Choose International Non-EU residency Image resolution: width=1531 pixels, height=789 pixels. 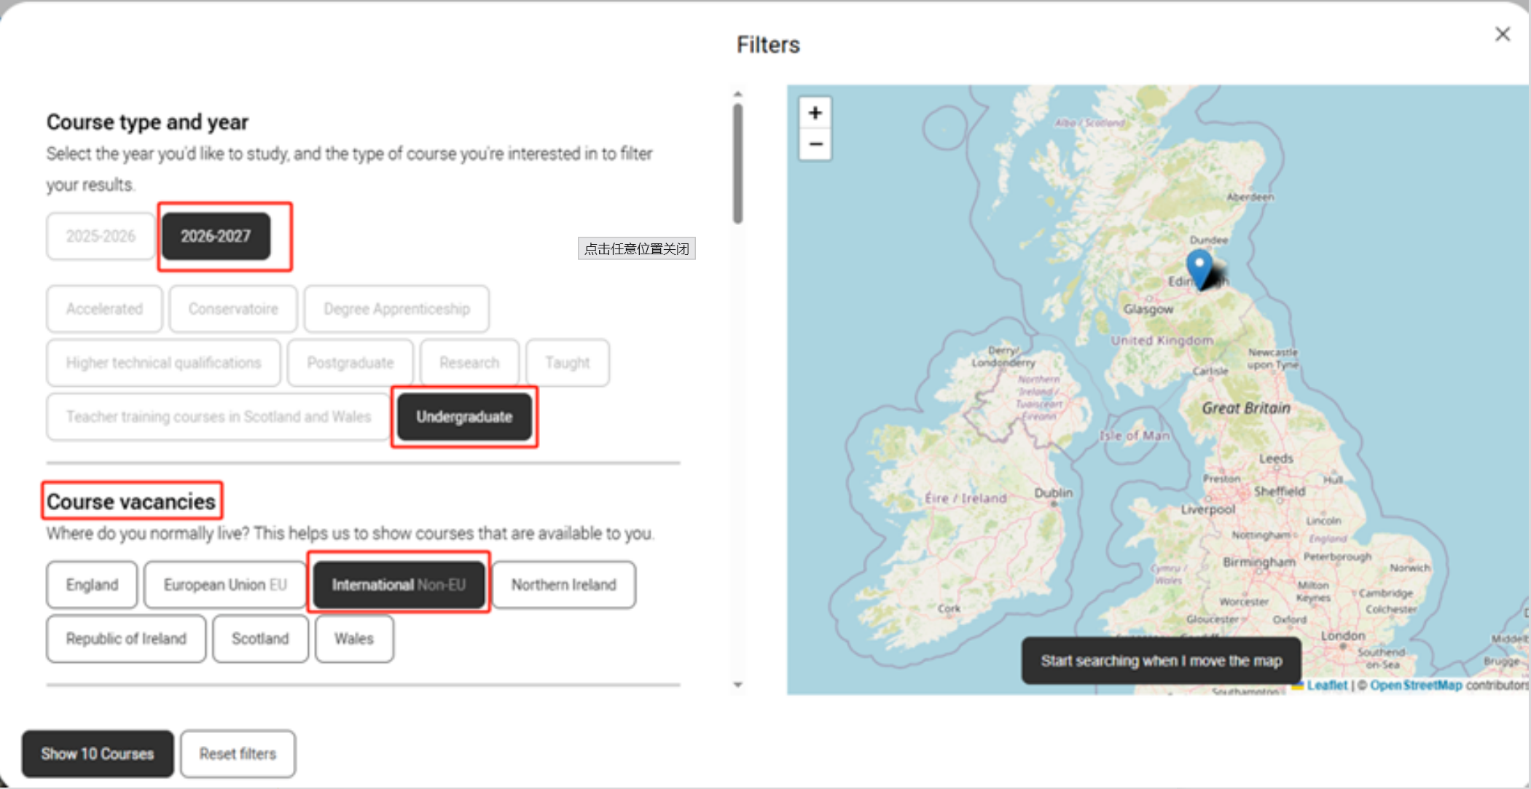[399, 585]
